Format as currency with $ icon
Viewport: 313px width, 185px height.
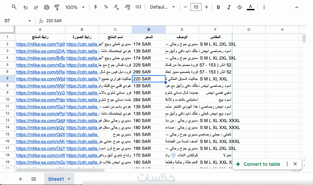click(x=96, y=7)
